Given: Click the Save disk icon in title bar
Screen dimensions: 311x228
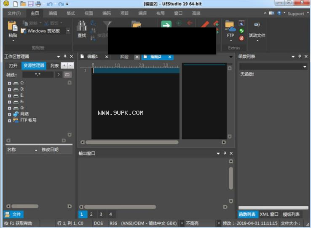Looking at the screenshot, I should 30,4.
